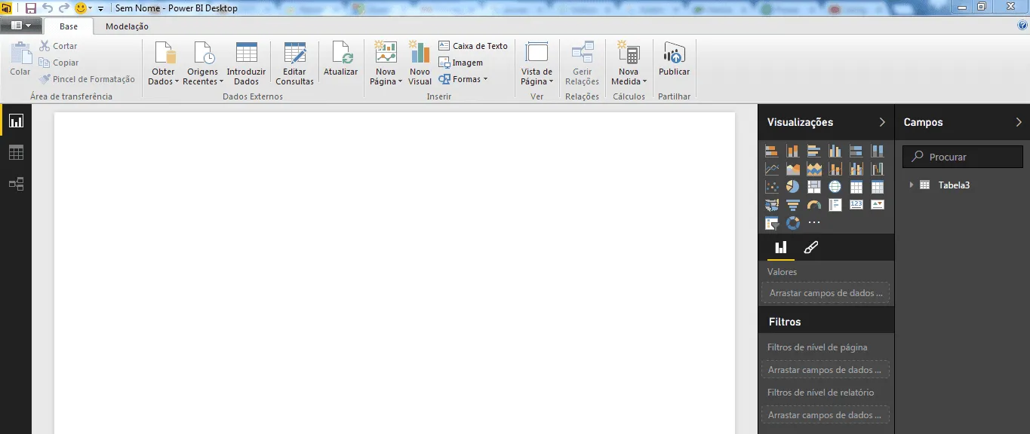
Task: Select the donut chart visual
Action: tap(792, 222)
